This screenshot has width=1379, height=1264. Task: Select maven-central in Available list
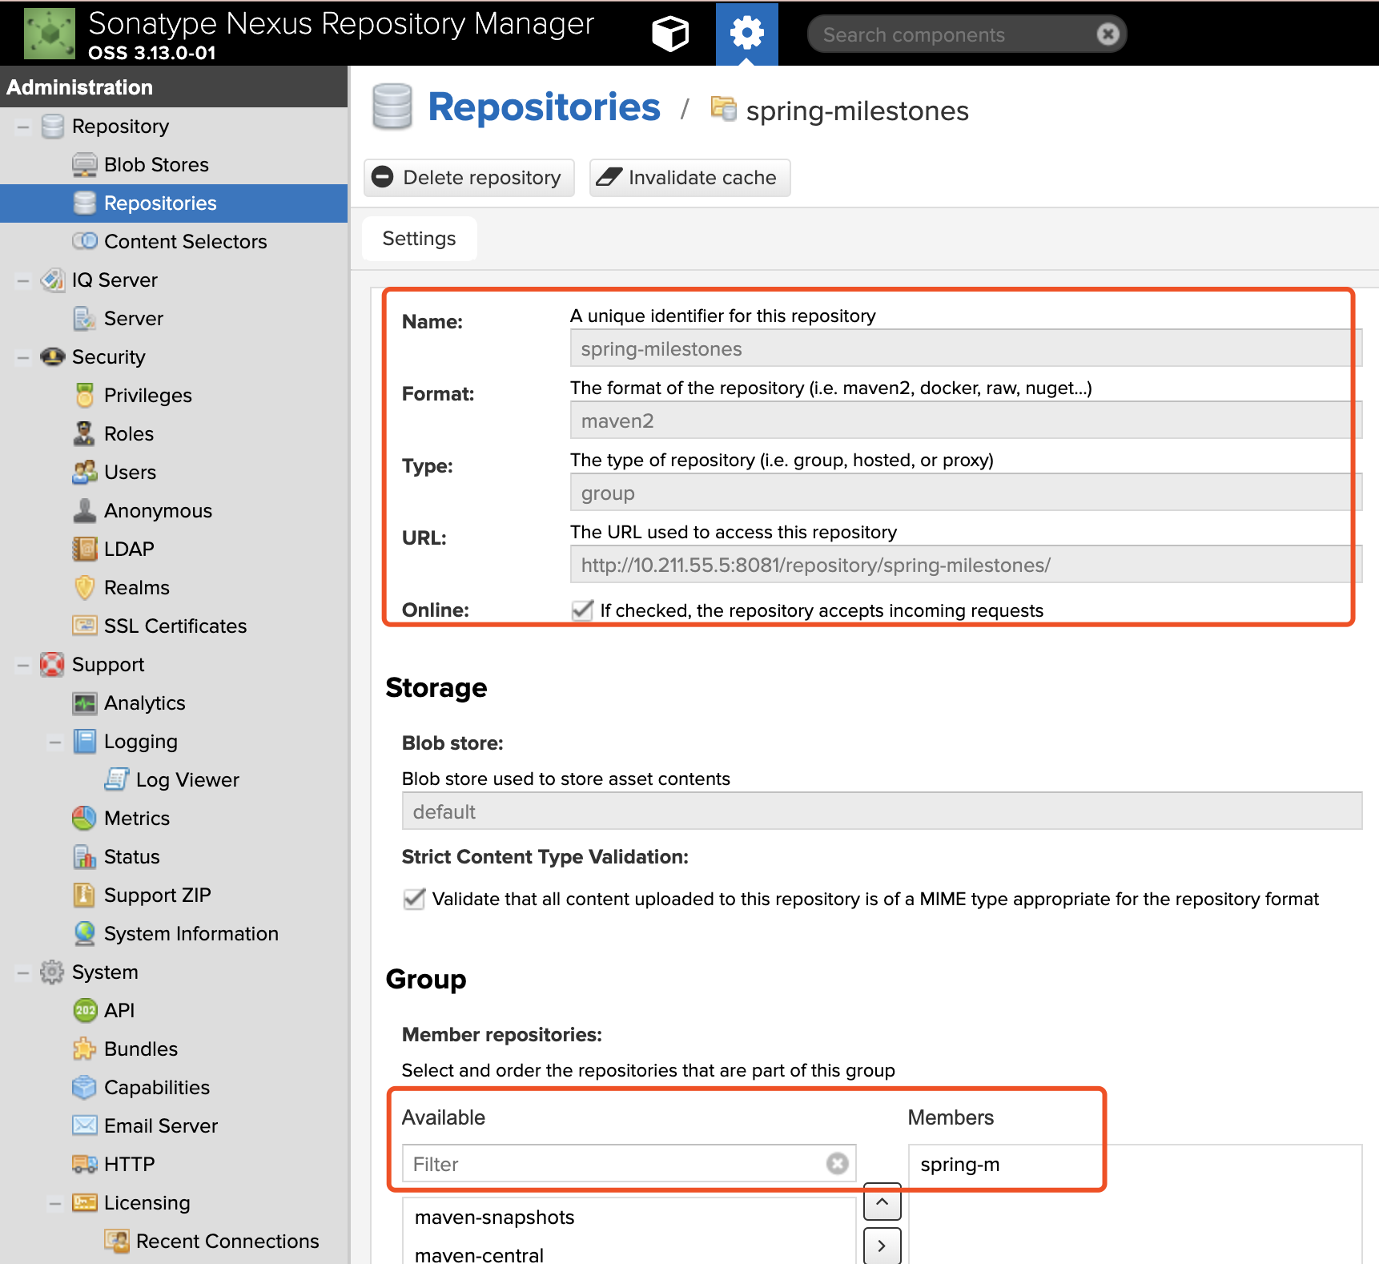click(630, 1253)
